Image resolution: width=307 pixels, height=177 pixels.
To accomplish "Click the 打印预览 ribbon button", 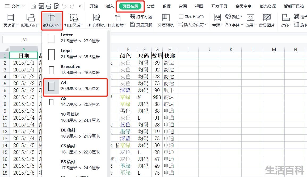I will pyautogui.click(x=97, y=20).
